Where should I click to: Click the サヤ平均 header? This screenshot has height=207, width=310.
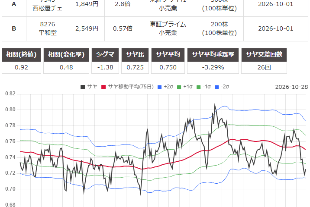(168, 55)
